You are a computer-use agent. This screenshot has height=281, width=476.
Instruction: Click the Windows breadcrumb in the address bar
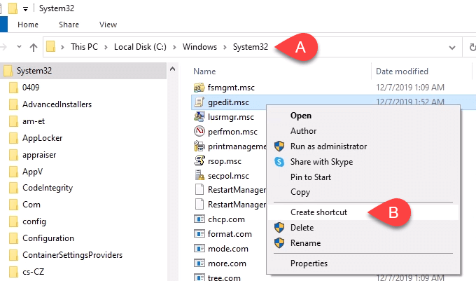tap(199, 47)
